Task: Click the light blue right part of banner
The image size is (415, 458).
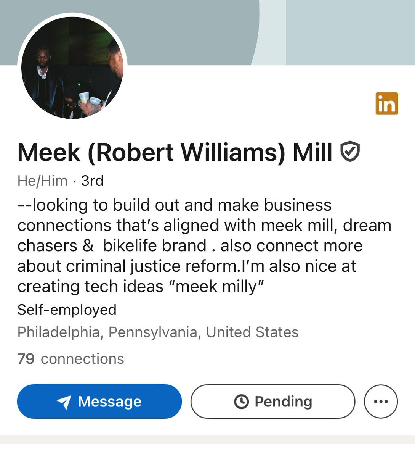Action: (x=350, y=32)
